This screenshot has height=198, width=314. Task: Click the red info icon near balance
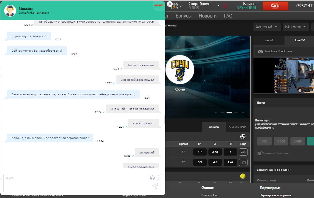(x=225, y=6)
